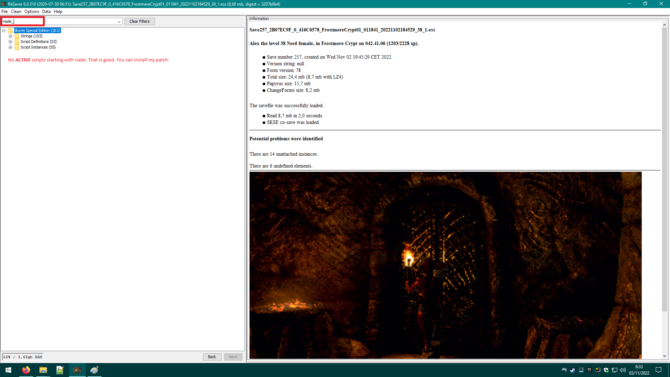Click the Information panel vertical scrollbar thumb
Viewport: 670px width, 377px height.
click(664, 169)
